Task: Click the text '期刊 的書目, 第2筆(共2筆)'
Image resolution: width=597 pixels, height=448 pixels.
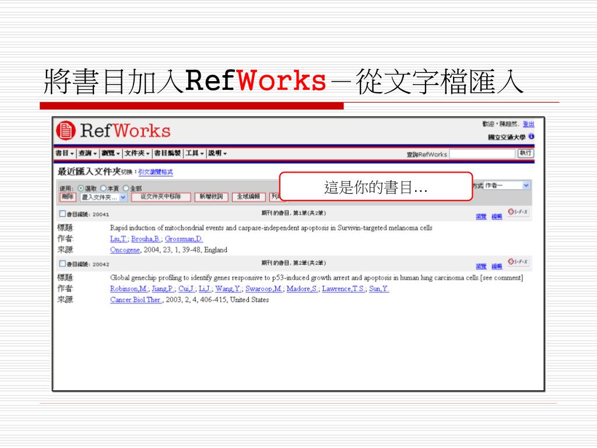Action: coord(294,263)
